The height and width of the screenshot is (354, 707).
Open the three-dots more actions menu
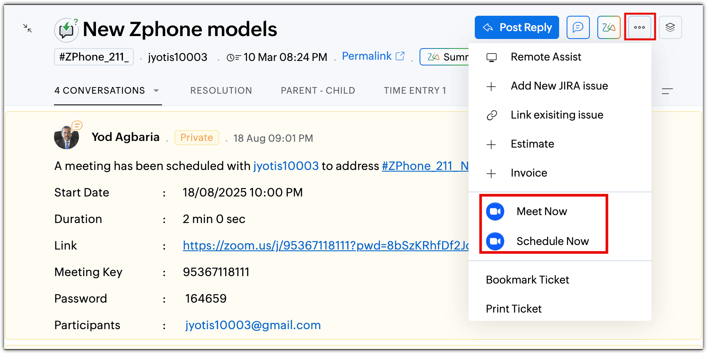coord(639,27)
